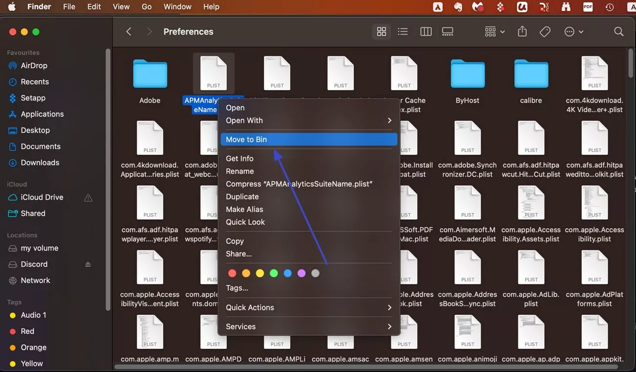Expand the Open With submenu

click(308, 120)
